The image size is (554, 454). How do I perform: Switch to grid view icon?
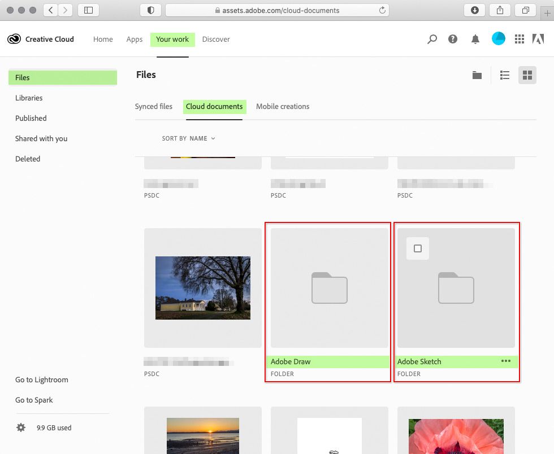(527, 75)
